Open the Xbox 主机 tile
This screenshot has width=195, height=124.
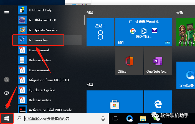point(186,32)
